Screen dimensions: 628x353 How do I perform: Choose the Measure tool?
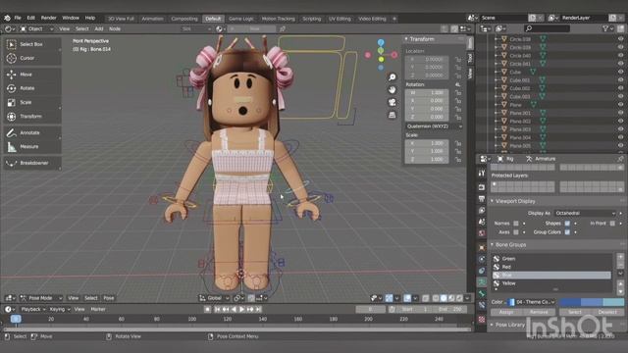(x=32, y=147)
